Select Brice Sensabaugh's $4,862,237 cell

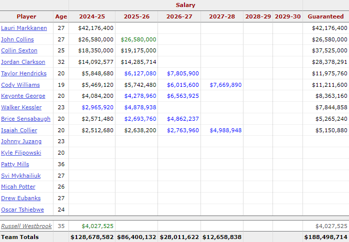(x=183, y=119)
